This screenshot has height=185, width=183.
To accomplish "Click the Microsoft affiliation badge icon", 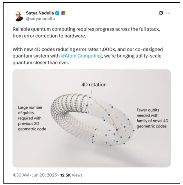I will click(63, 13).
